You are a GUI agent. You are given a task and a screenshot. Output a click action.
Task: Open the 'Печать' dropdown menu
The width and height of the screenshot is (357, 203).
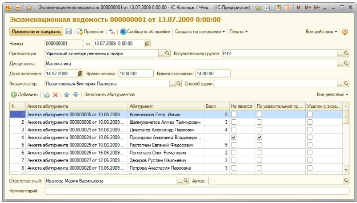click(x=238, y=32)
